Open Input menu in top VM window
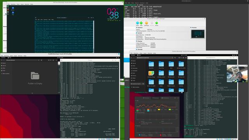The height and width of the screenshot is (140, 249). (x=22, y=4)
